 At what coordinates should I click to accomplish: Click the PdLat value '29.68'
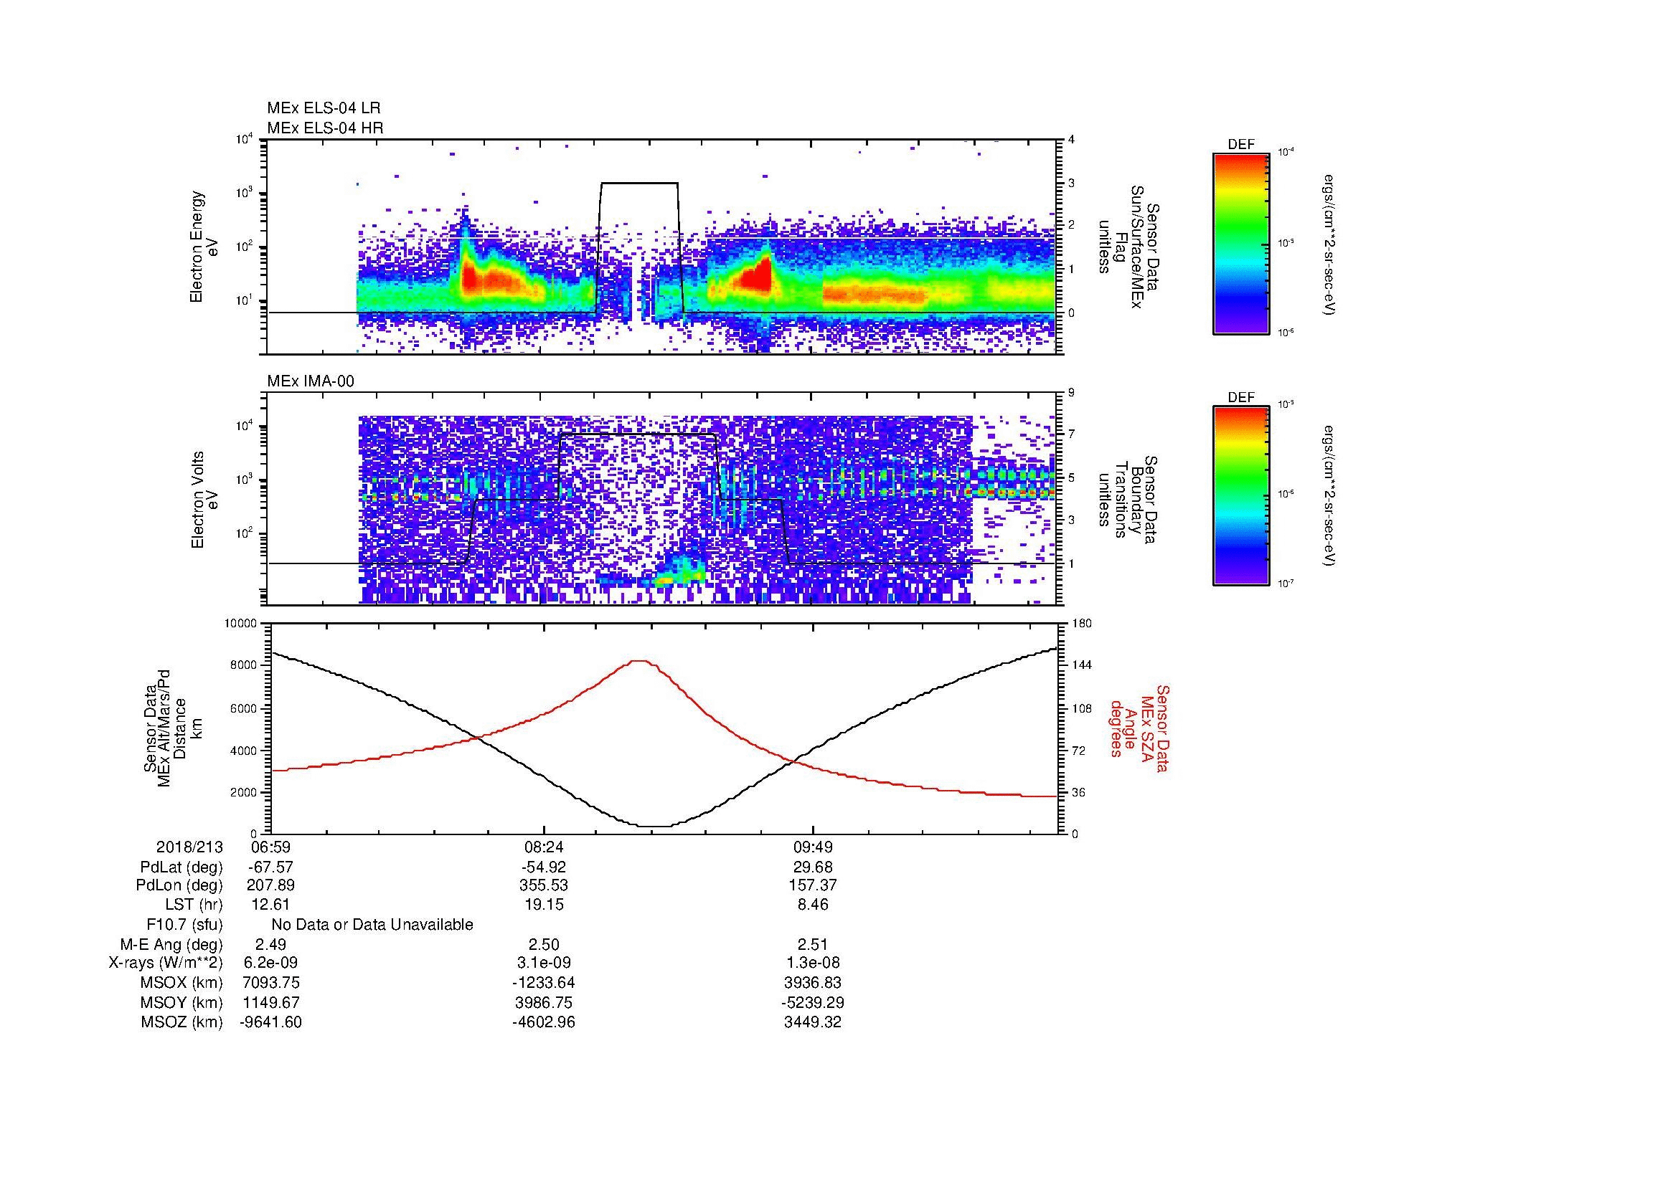813,867
